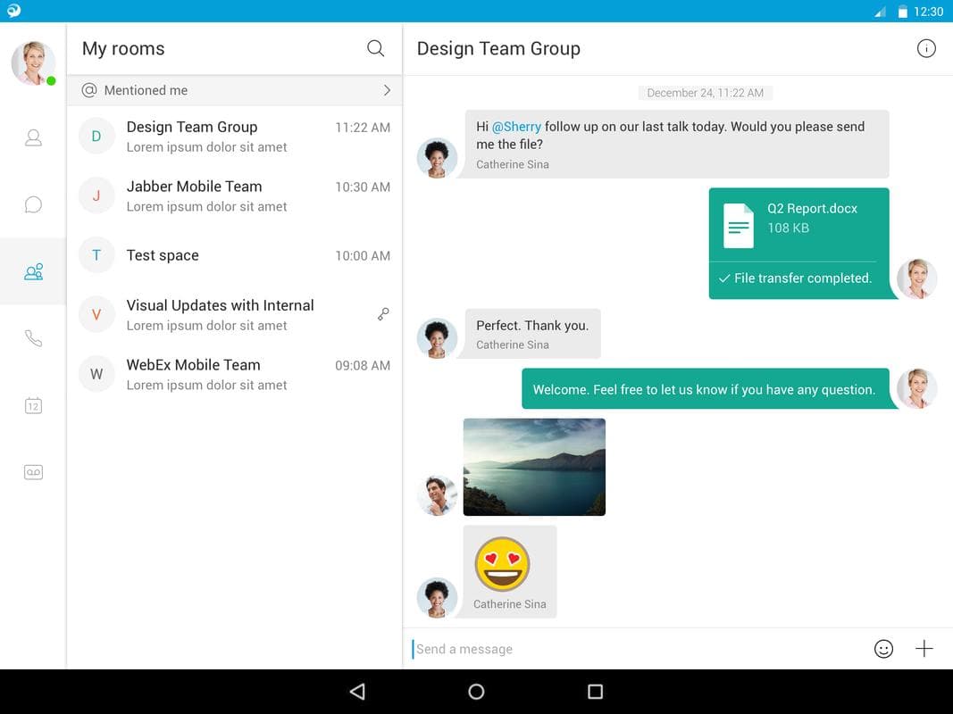953x714 pixels.
Task: Search rooms with the magnifier icon
Action: pyautogui.click(x=376, y=48)
